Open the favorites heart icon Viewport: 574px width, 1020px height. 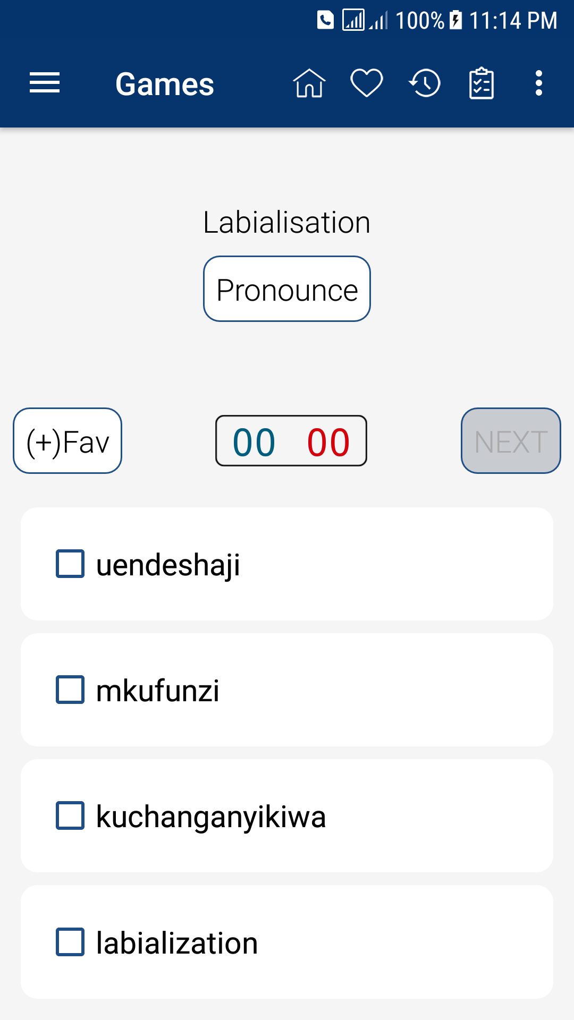click(367, 83)
